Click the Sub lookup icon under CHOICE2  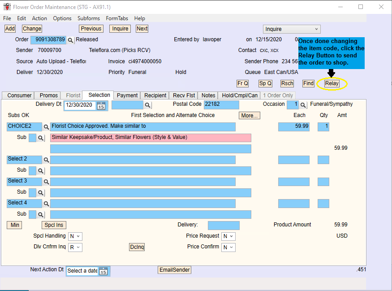[x=40, y=138]
